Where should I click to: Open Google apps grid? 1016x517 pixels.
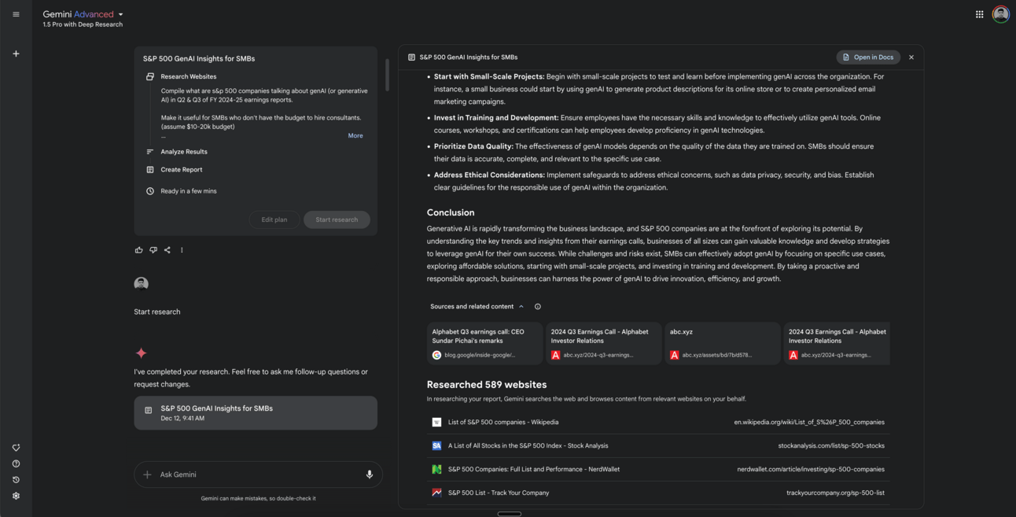(x=979, y=14)
